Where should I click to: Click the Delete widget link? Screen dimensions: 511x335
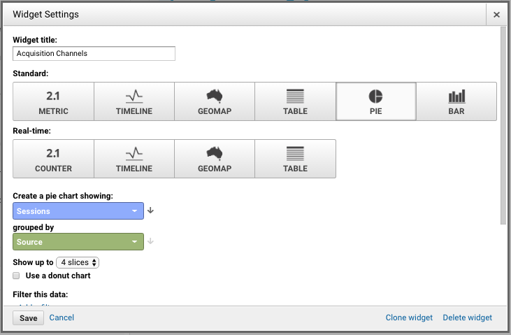pyautogui.click(x=468, y=318)
